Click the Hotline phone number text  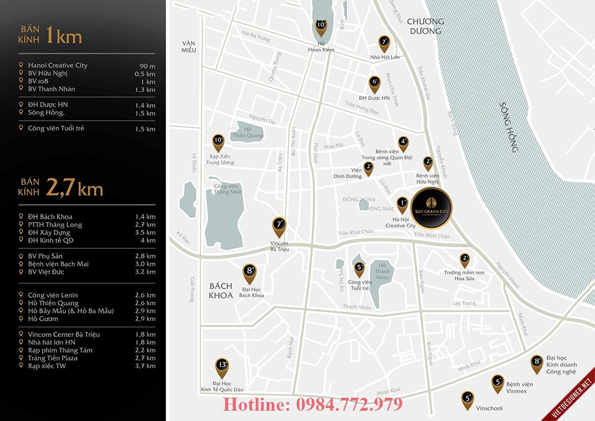(313, 405)
